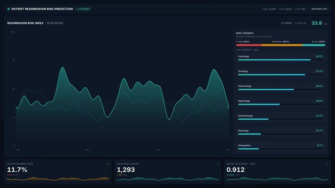
Task: Click the Orthopedics progress bar
Action: point(281,149)
